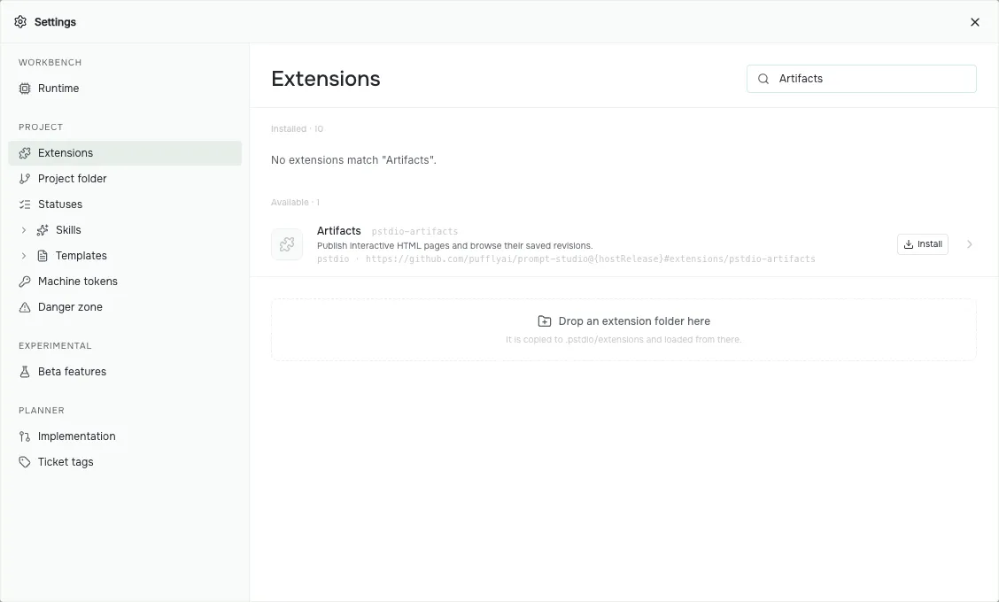The height and width of the screenshot is (602, 999).
Task: Click the pstdio-artifacts identifier text
Action: [414, 231]
